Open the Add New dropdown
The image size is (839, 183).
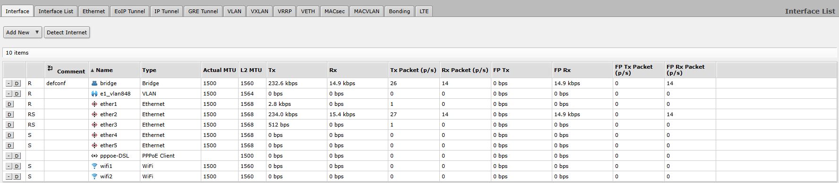coord(23,32)
